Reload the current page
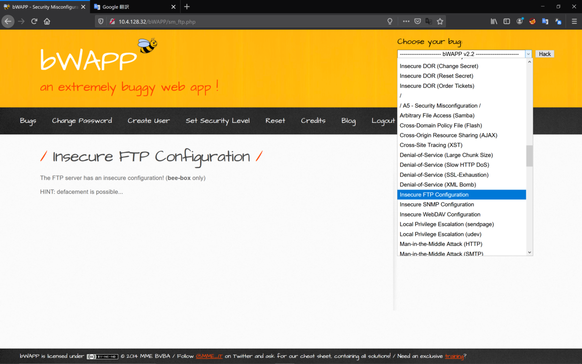 tap(34, 21)
